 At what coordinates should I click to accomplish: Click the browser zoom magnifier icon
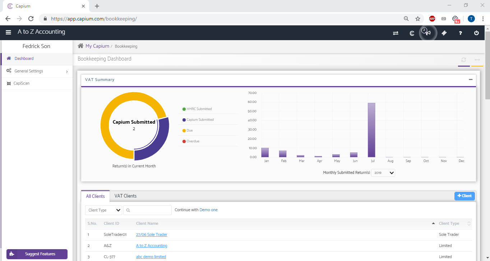406,19
